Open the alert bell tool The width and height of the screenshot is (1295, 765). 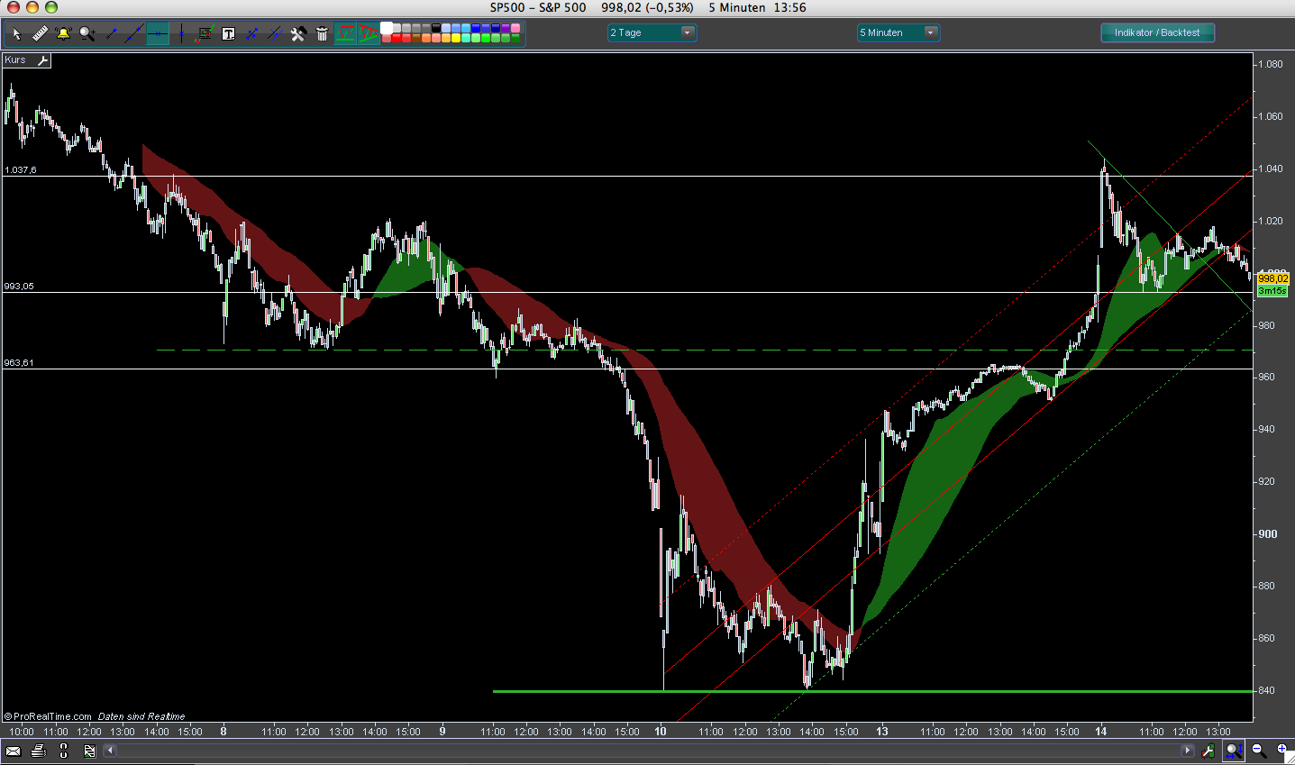(63, 34)
